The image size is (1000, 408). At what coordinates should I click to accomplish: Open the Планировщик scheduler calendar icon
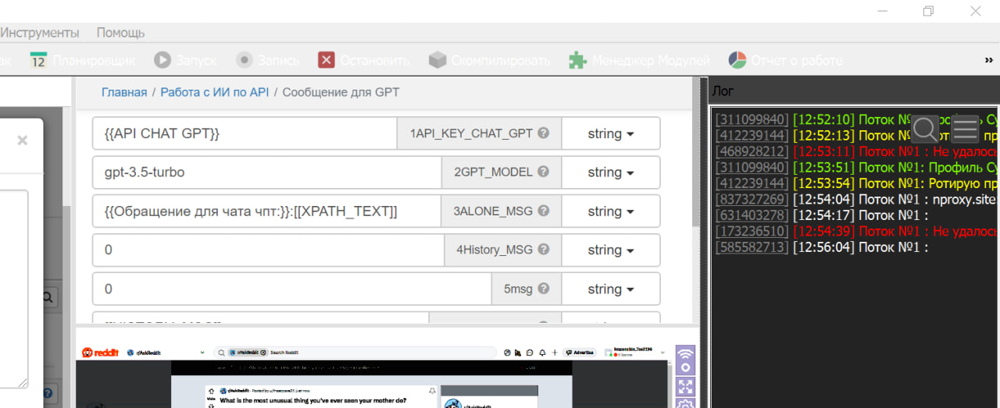[x=39, y=60]
